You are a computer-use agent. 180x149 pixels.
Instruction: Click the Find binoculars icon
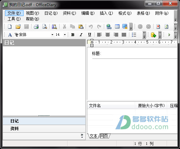tap(54, 27)
